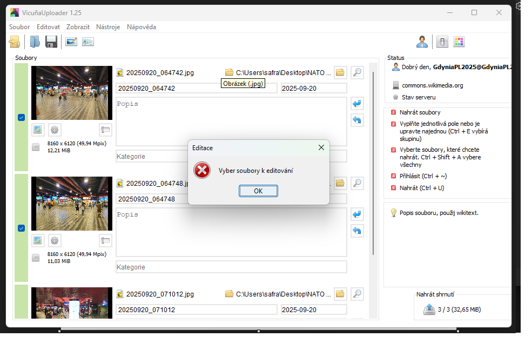The width and height of the screenshot is (532, 337).
Task: Click the edit image toolbar icon
Action: (71, 42)
